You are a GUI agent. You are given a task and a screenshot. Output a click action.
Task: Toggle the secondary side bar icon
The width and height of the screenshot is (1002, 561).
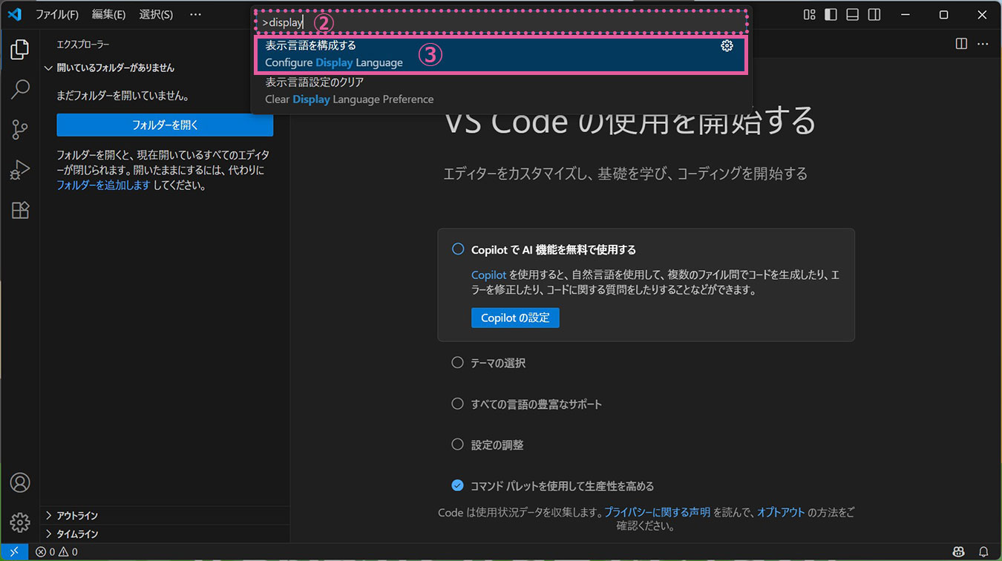point(874,15)
